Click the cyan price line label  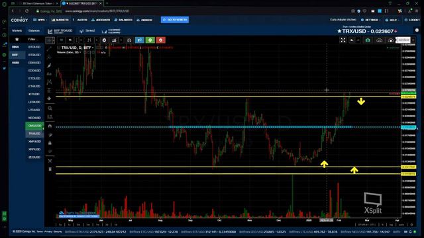click(409, 128)
